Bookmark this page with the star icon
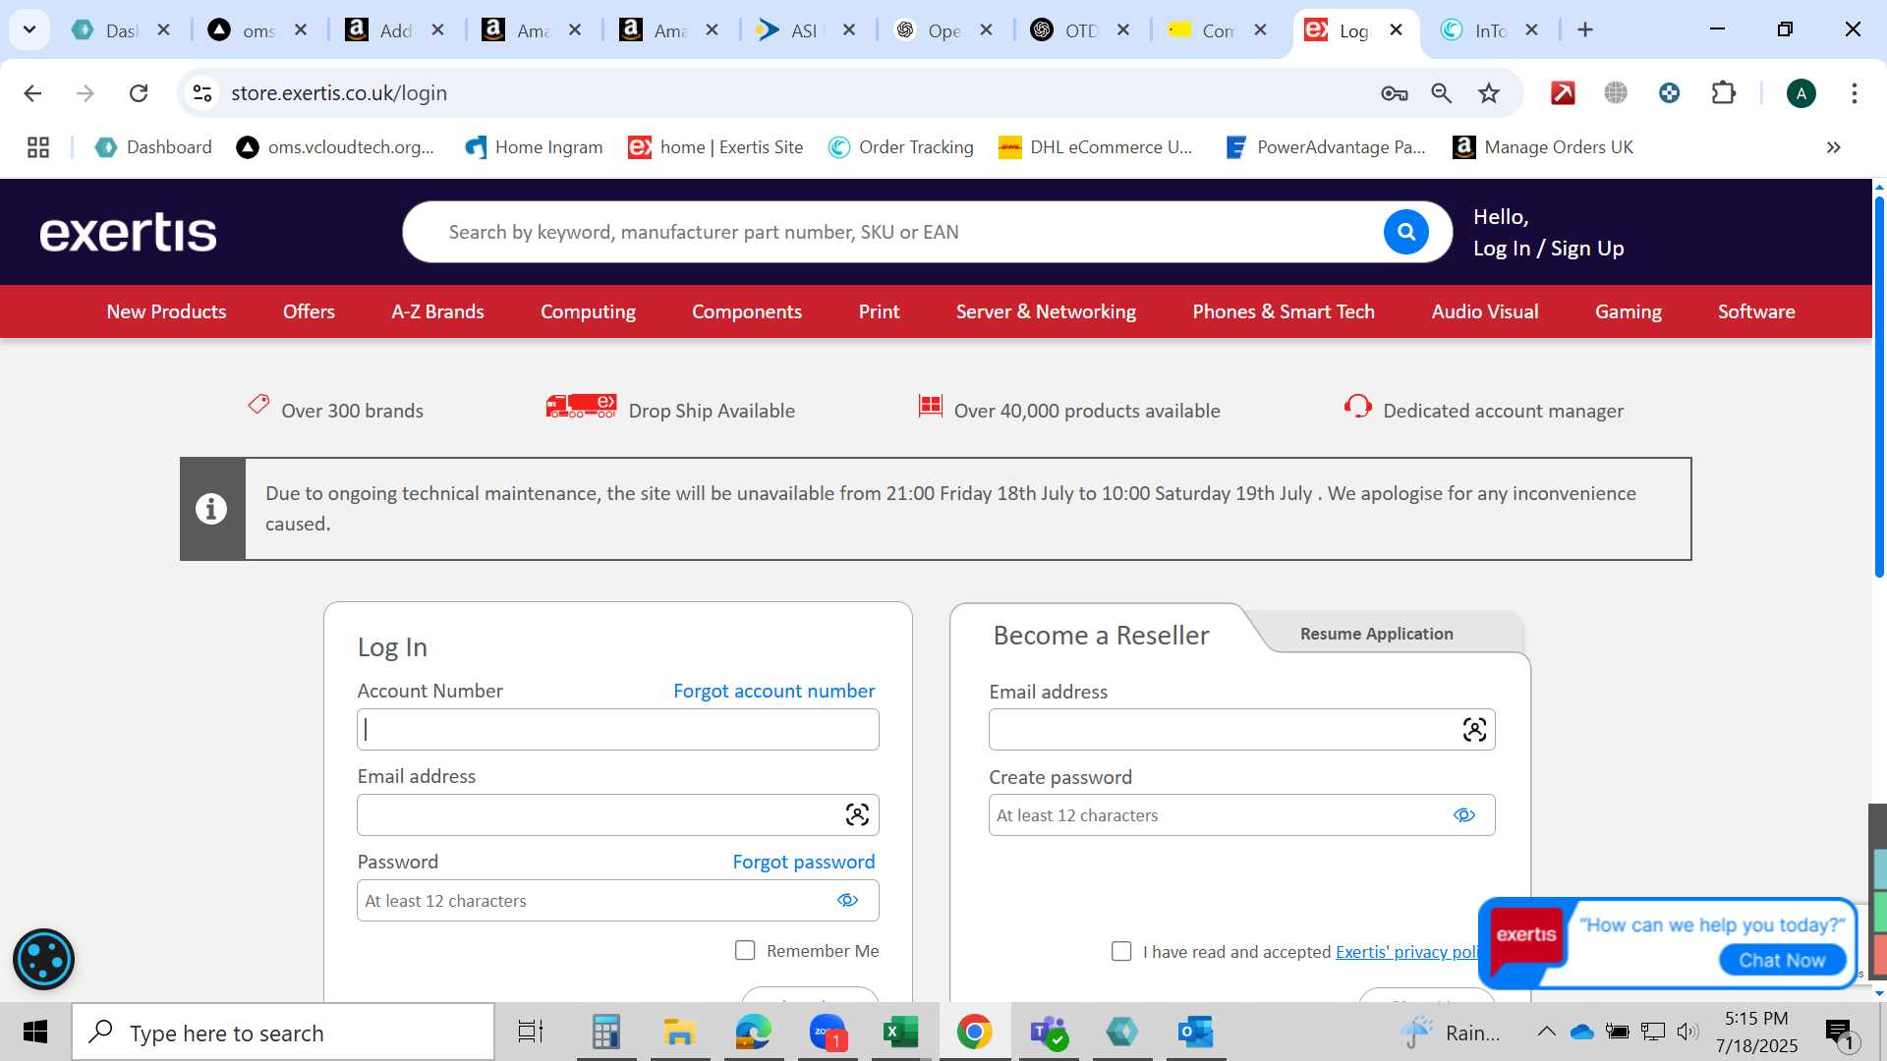The image size is (1887, 1061). (x=1489, y=93)
